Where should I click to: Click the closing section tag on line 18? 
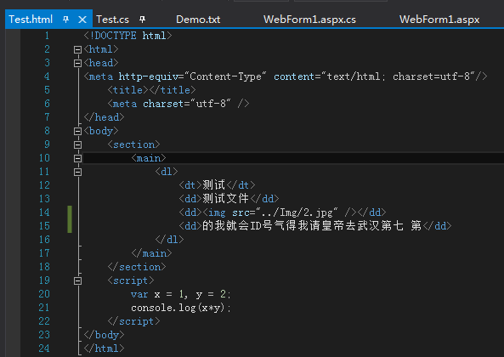[x=137, y=267]
